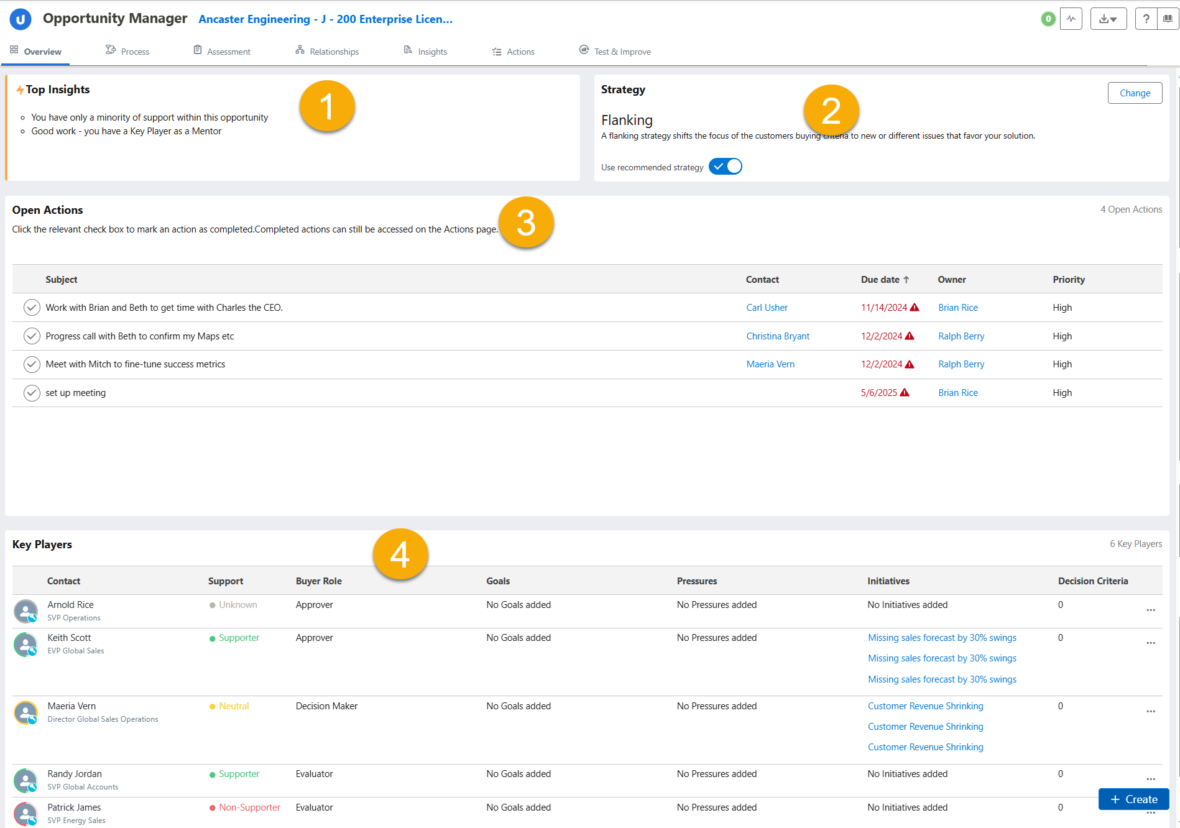Click the Opportunity Manager logo icon
This screenshot has height=828, width=1180.
[x=21, y=19]
